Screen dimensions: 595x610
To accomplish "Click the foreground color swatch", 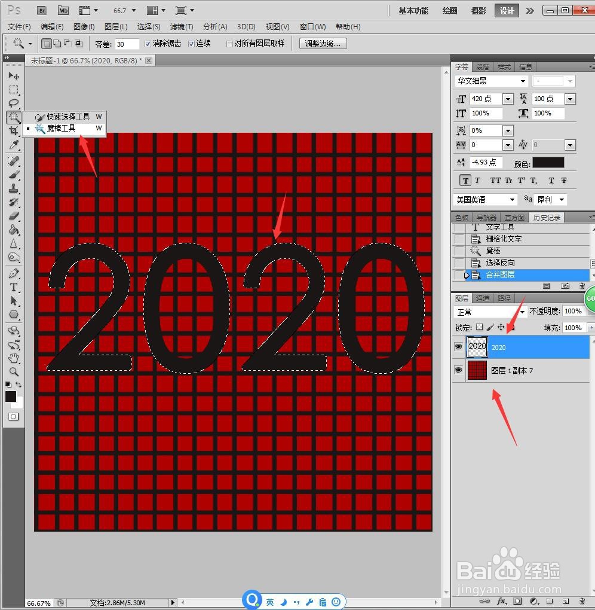I will click(x=11, y=396).
